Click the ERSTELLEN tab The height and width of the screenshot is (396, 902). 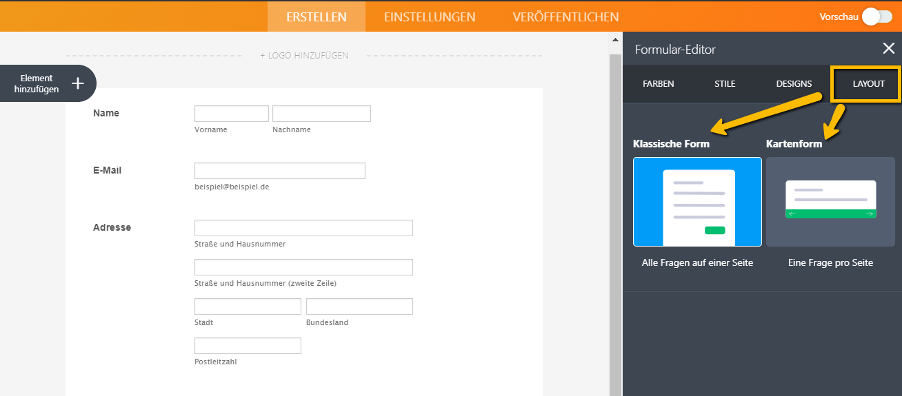click(317, 17)
